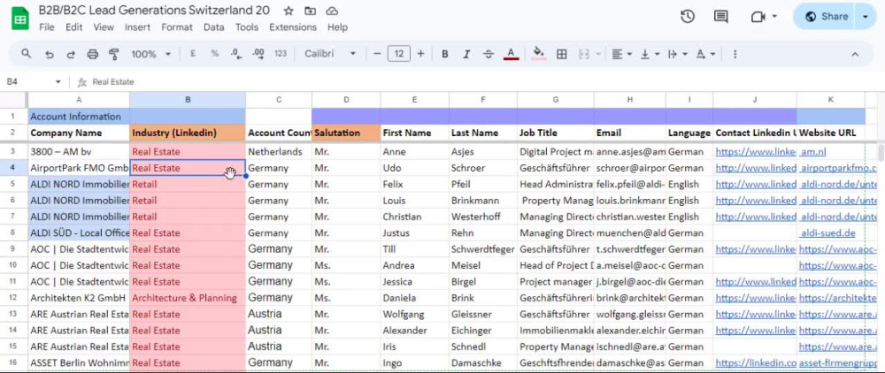Toggle bold formatting
885x373 pixels.
[445, 54]
